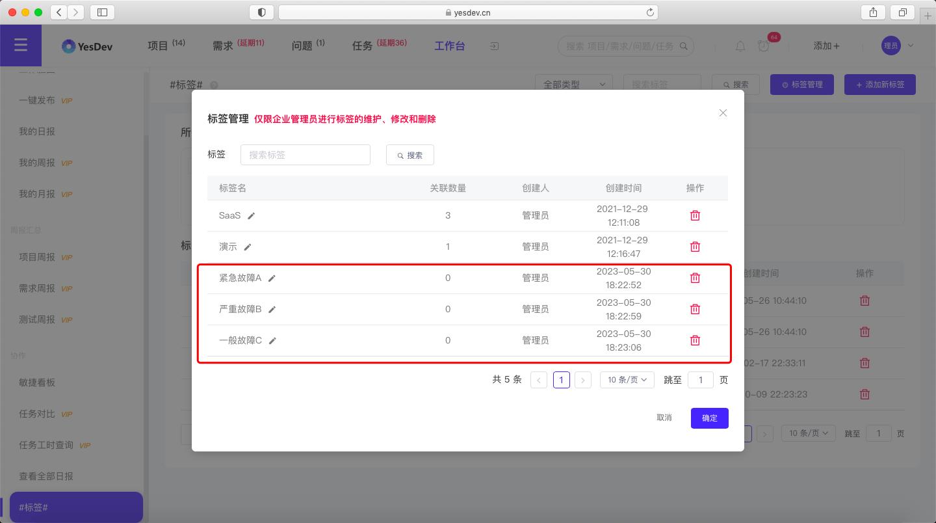Open the notifications bell icon

tap(740, 46)
